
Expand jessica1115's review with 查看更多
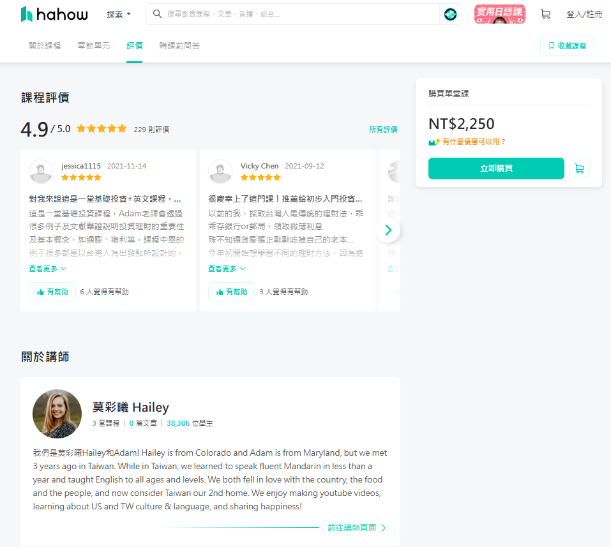coord(48,269)
